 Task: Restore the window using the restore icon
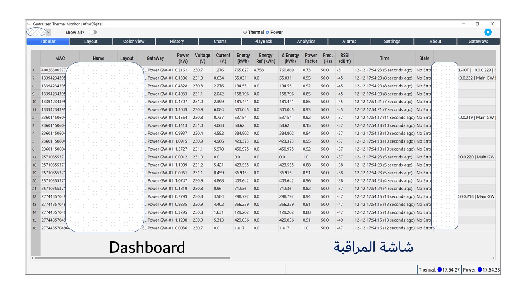[477, 24]
